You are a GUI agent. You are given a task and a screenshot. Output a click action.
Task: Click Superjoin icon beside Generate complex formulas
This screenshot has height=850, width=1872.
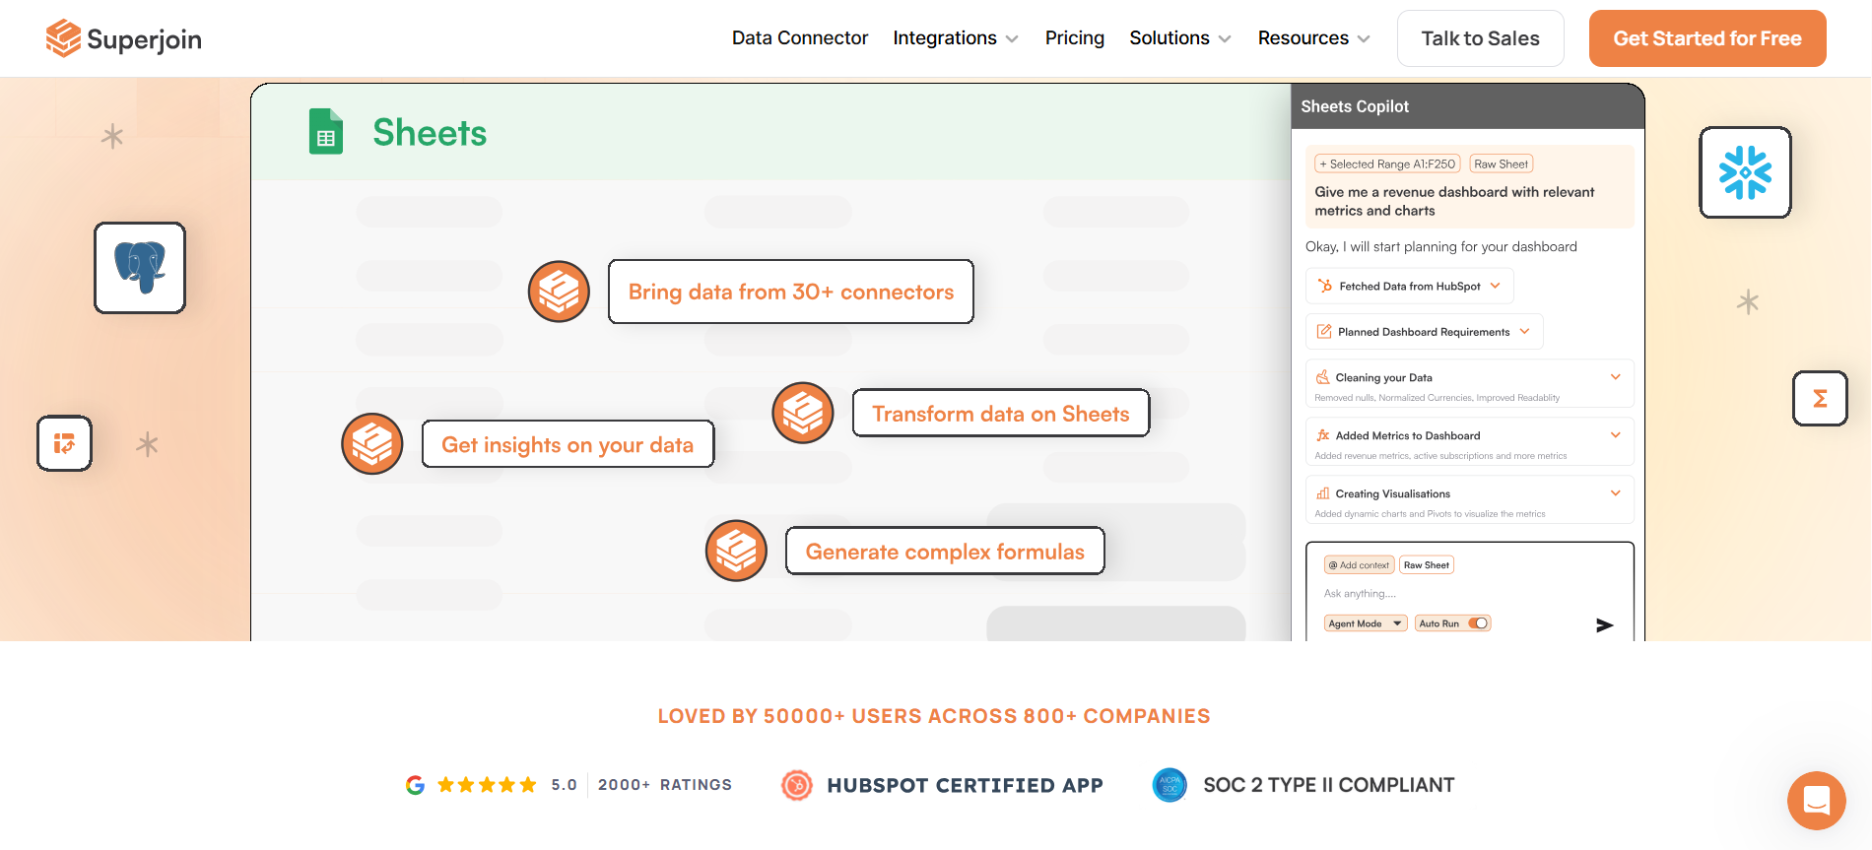tap(736, 551)
